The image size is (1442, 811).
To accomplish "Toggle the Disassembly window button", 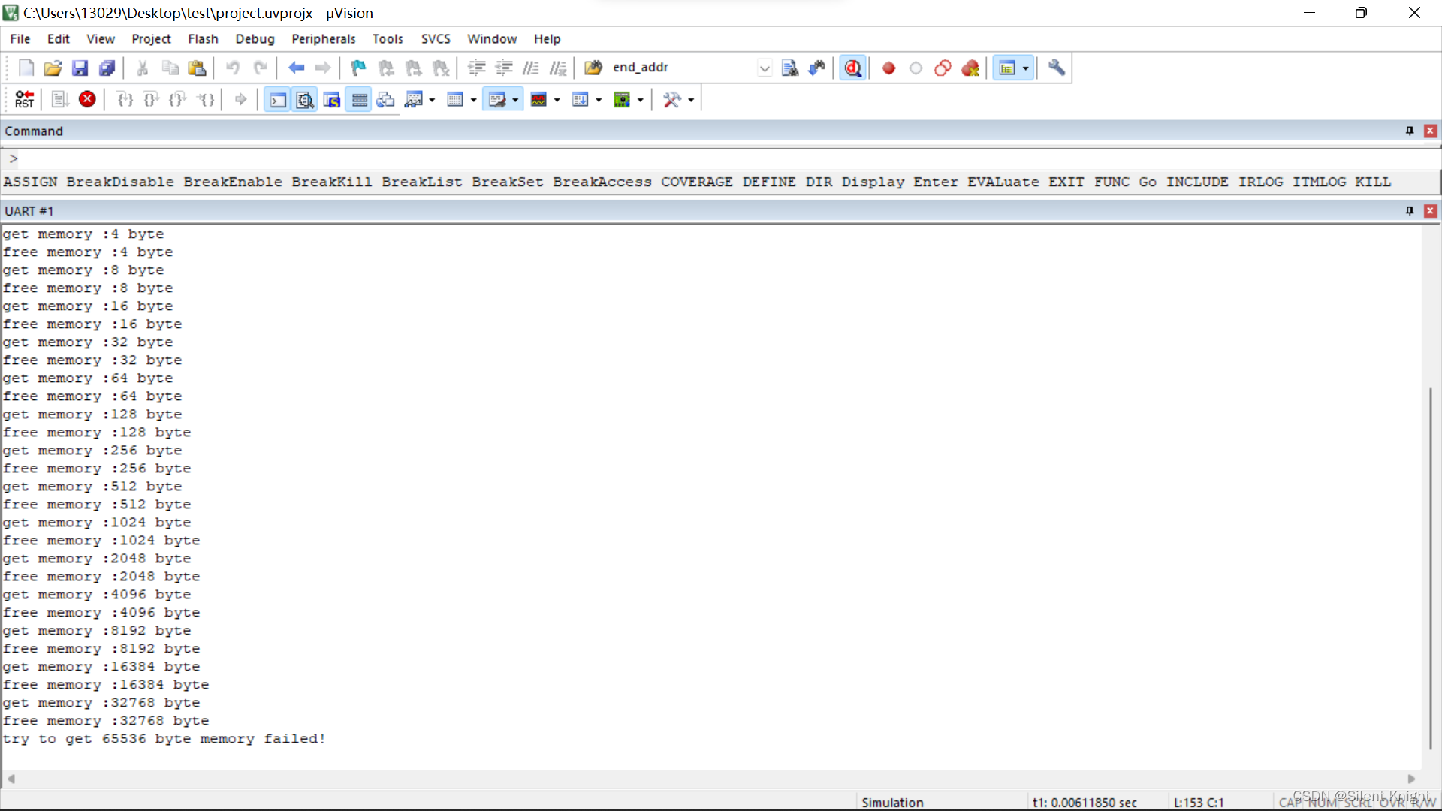I will click(304, 99).
